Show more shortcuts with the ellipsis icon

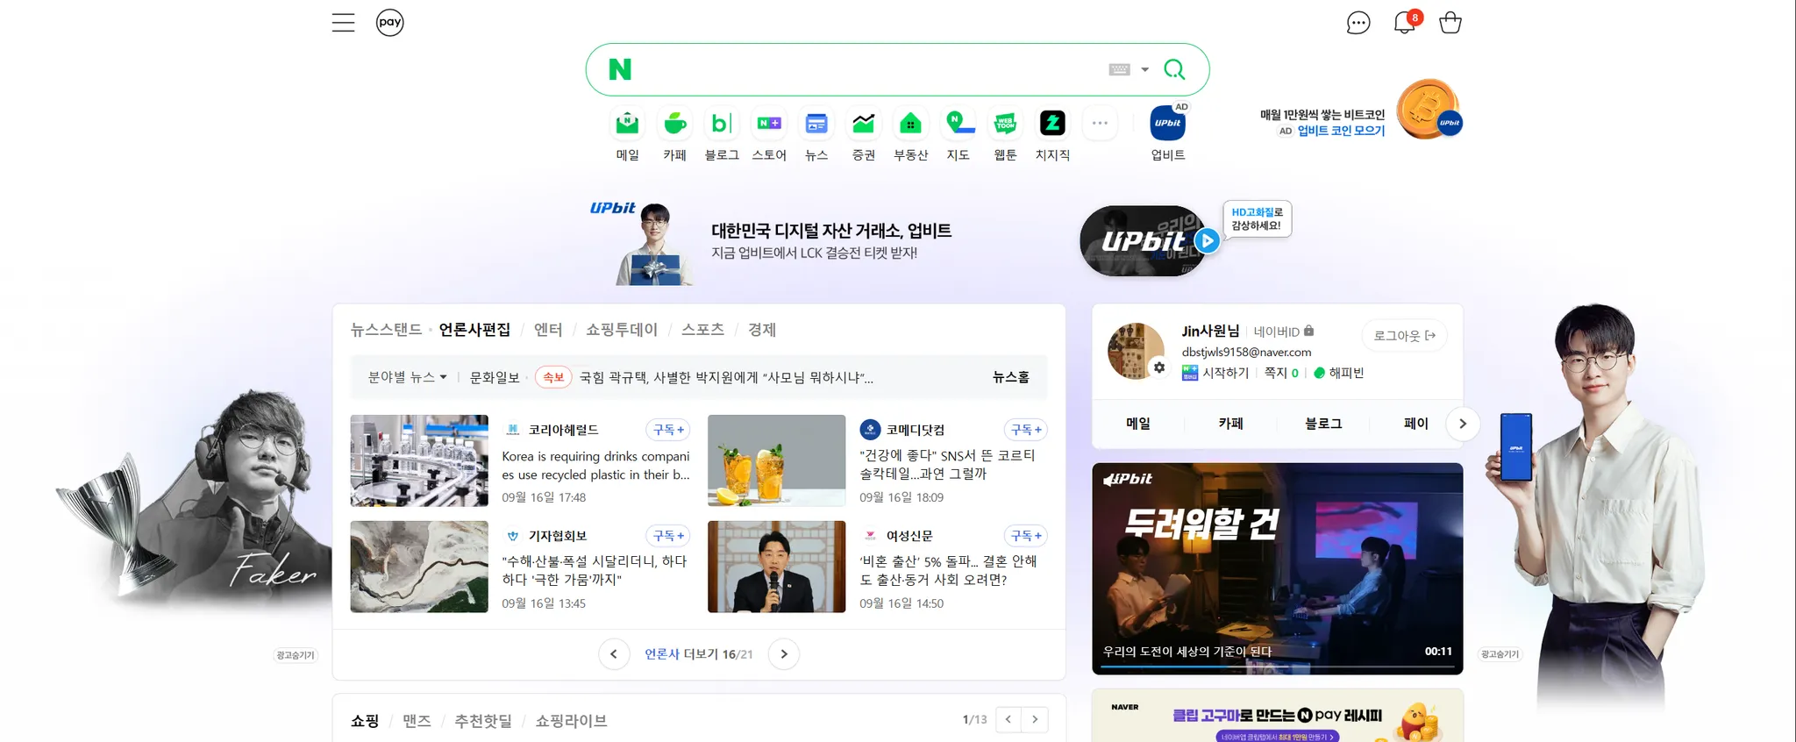pyautogui.click(x=1100, y=124)
